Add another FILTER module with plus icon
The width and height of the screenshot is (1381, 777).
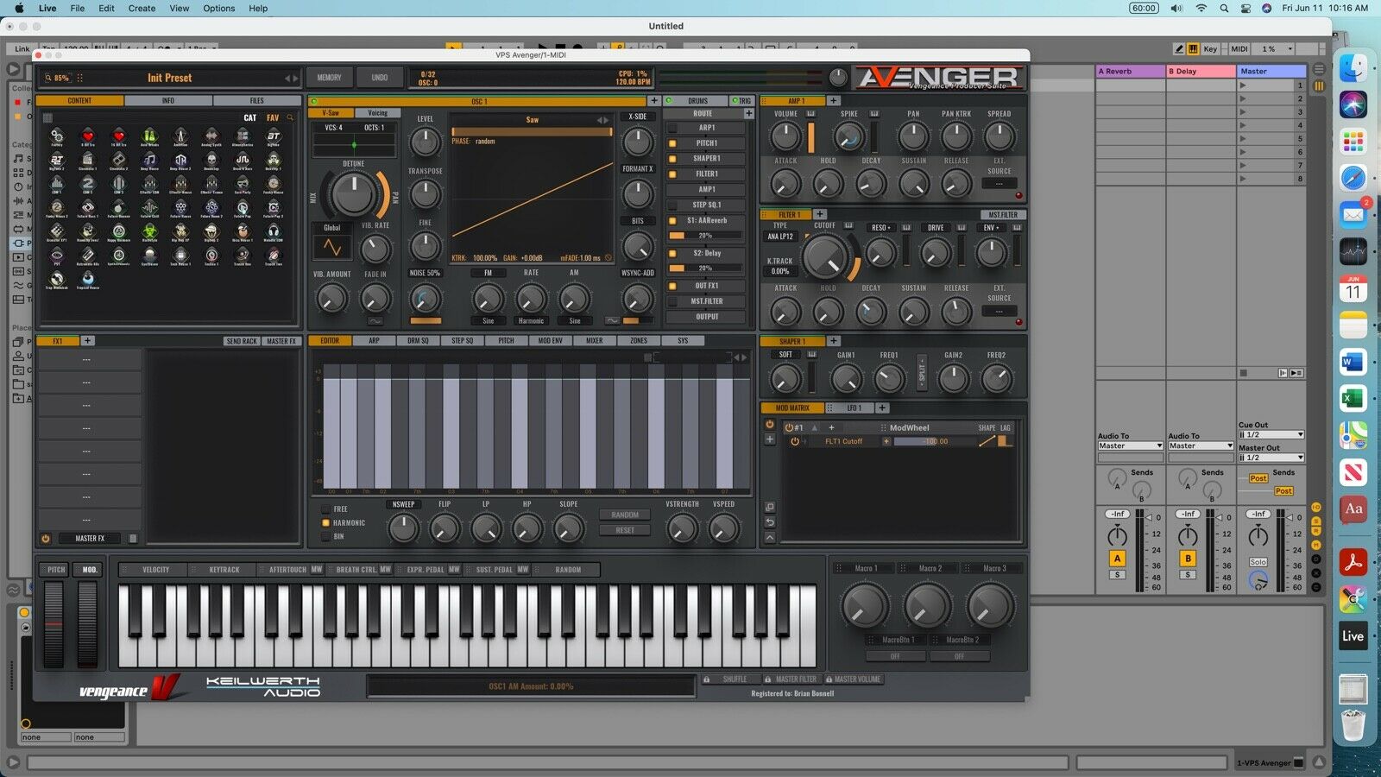(x=820, y=214)
